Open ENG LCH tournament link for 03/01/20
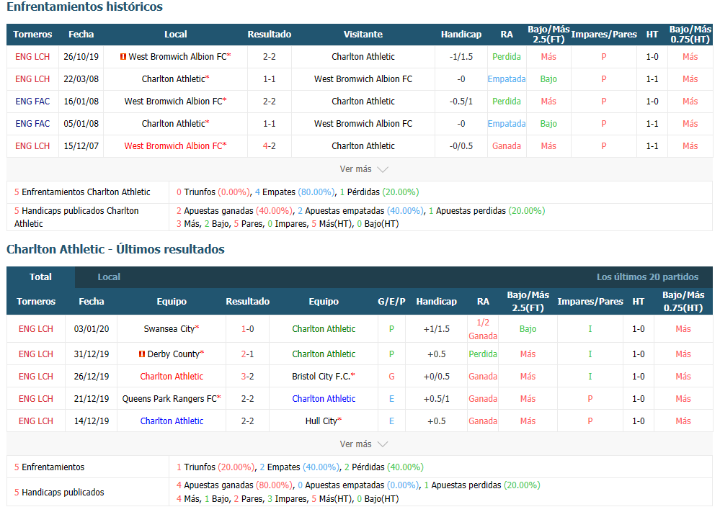Image resolution: width=720 pixels, height=512 pixels. click(36, 329)
